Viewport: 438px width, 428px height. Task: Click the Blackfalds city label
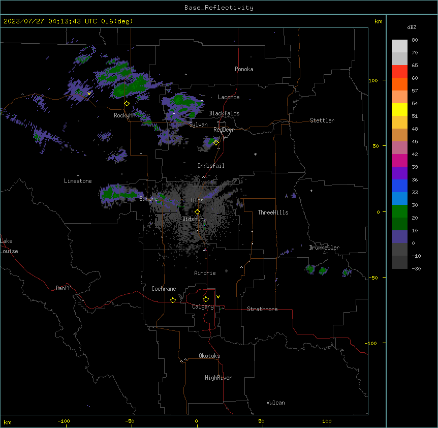pos(224,113)
